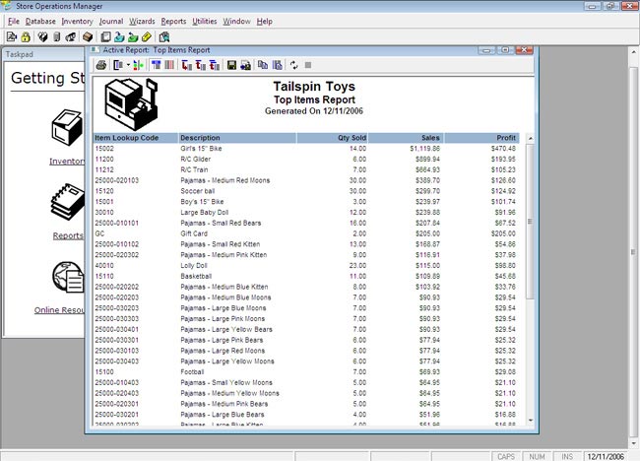Click the Inventory link in the Taskpad
Image resolution: width=640 pixels, height=461 pixels.
coord(67,162)
